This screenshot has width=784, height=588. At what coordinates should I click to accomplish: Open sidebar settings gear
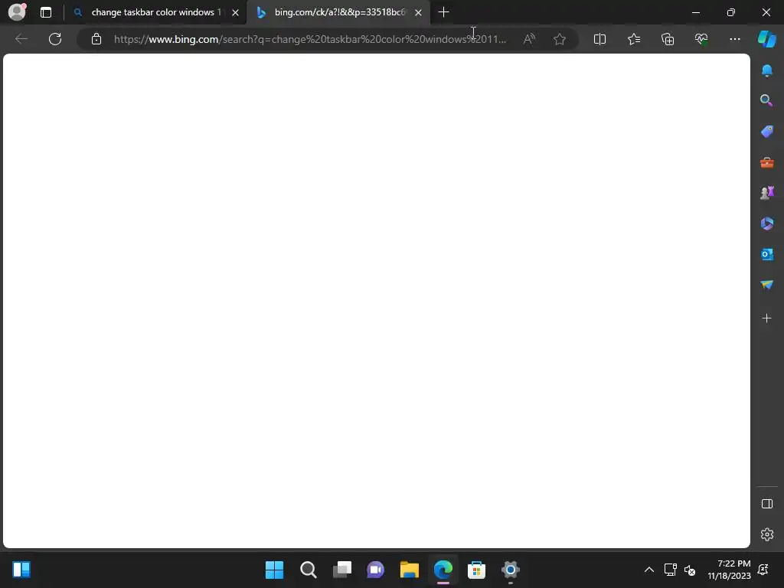(767, 534)
